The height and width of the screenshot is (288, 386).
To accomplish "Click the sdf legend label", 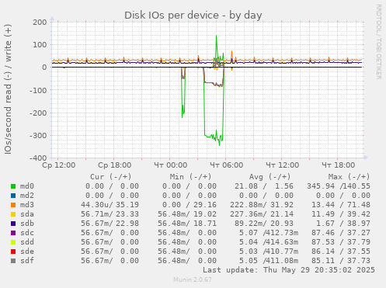I will [27, 261].
